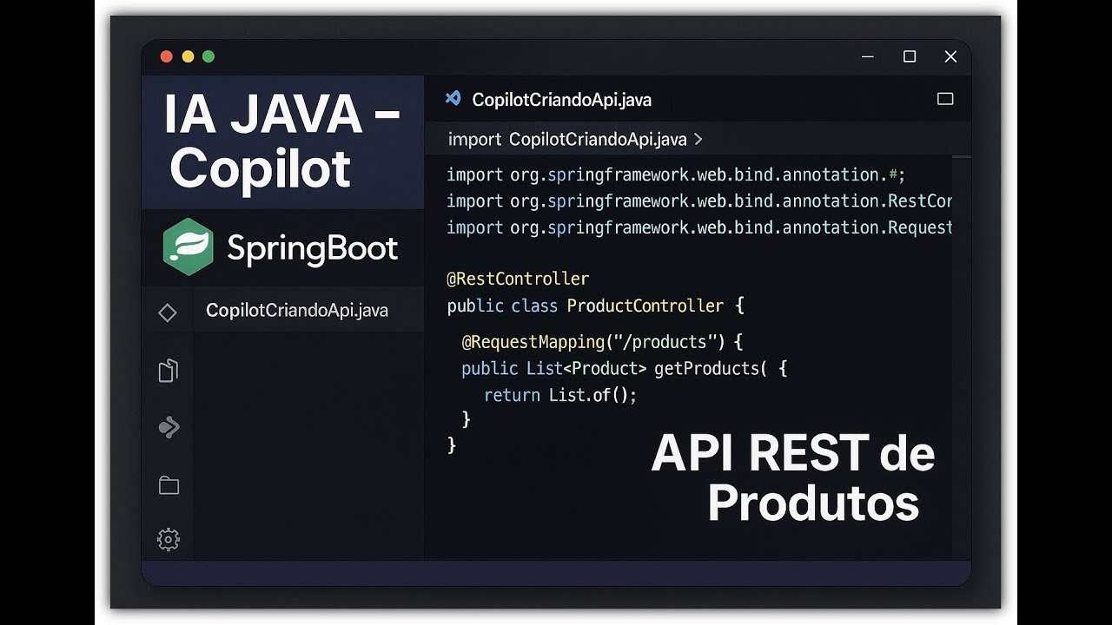
Task: Expand the breadcrumb chevron after CopilotCriandoApi.java
Action: 698,139
